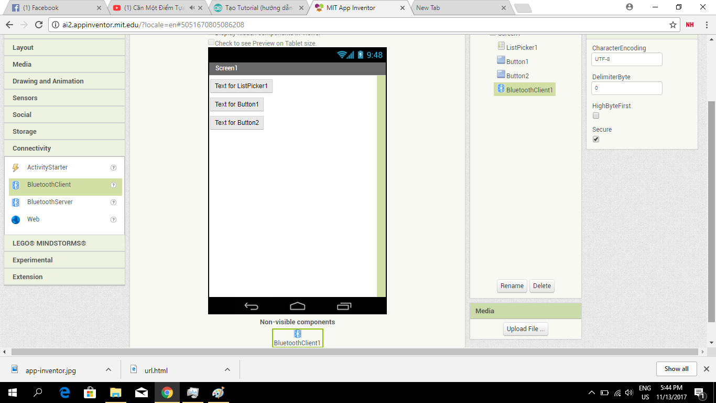
Task: Select the BluetoothClient1 non-visible component icon
Action: pos(298,334)
